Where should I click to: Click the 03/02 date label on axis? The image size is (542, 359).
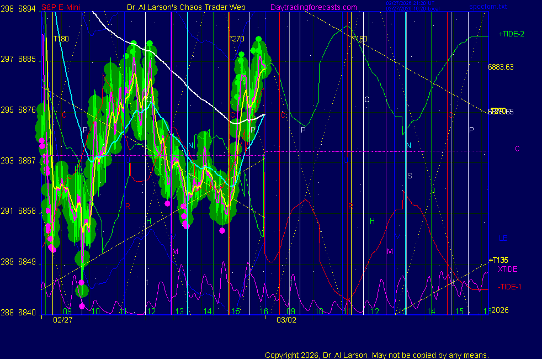pyautogui.click(x=285, y=319)
